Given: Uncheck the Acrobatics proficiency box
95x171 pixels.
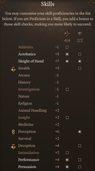Looking at the screenshot, I should pyautogui.click(x=67, y=54).
